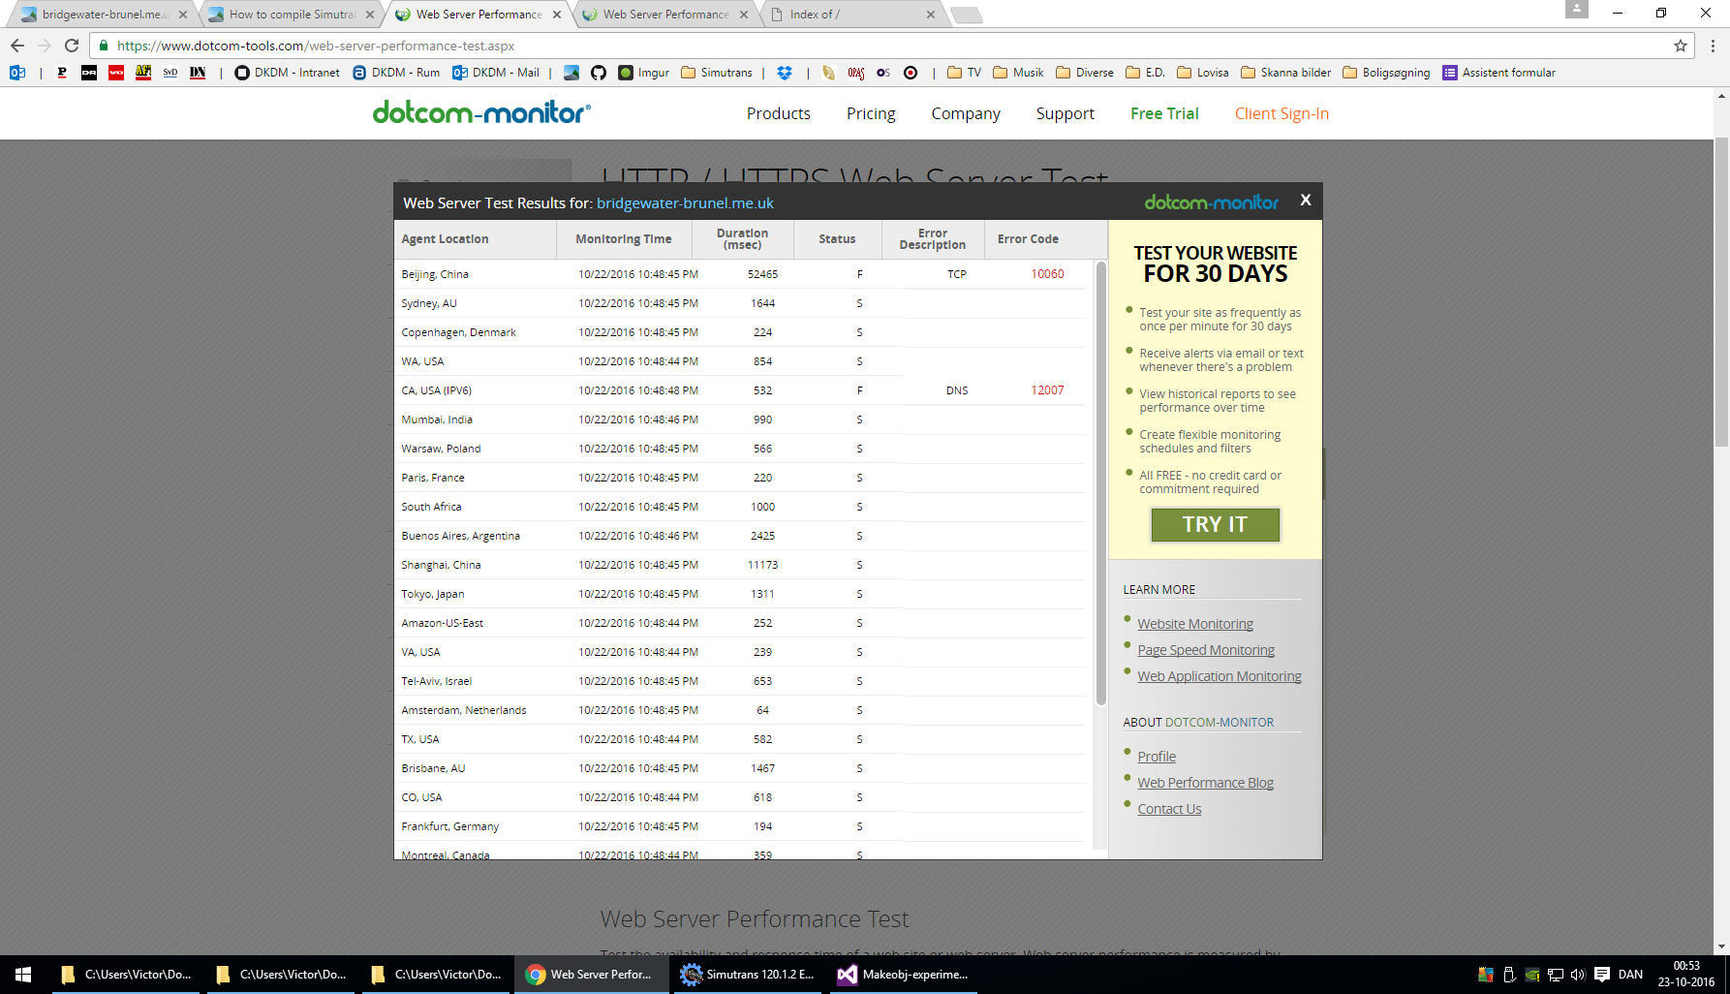Click error code 12007 for CA, USA (IPV6)
1730x994 pixels.
pos(1047,390)
